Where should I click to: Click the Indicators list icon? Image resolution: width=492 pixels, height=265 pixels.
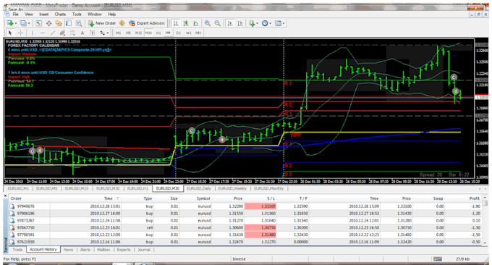click(x=252, y=23)
